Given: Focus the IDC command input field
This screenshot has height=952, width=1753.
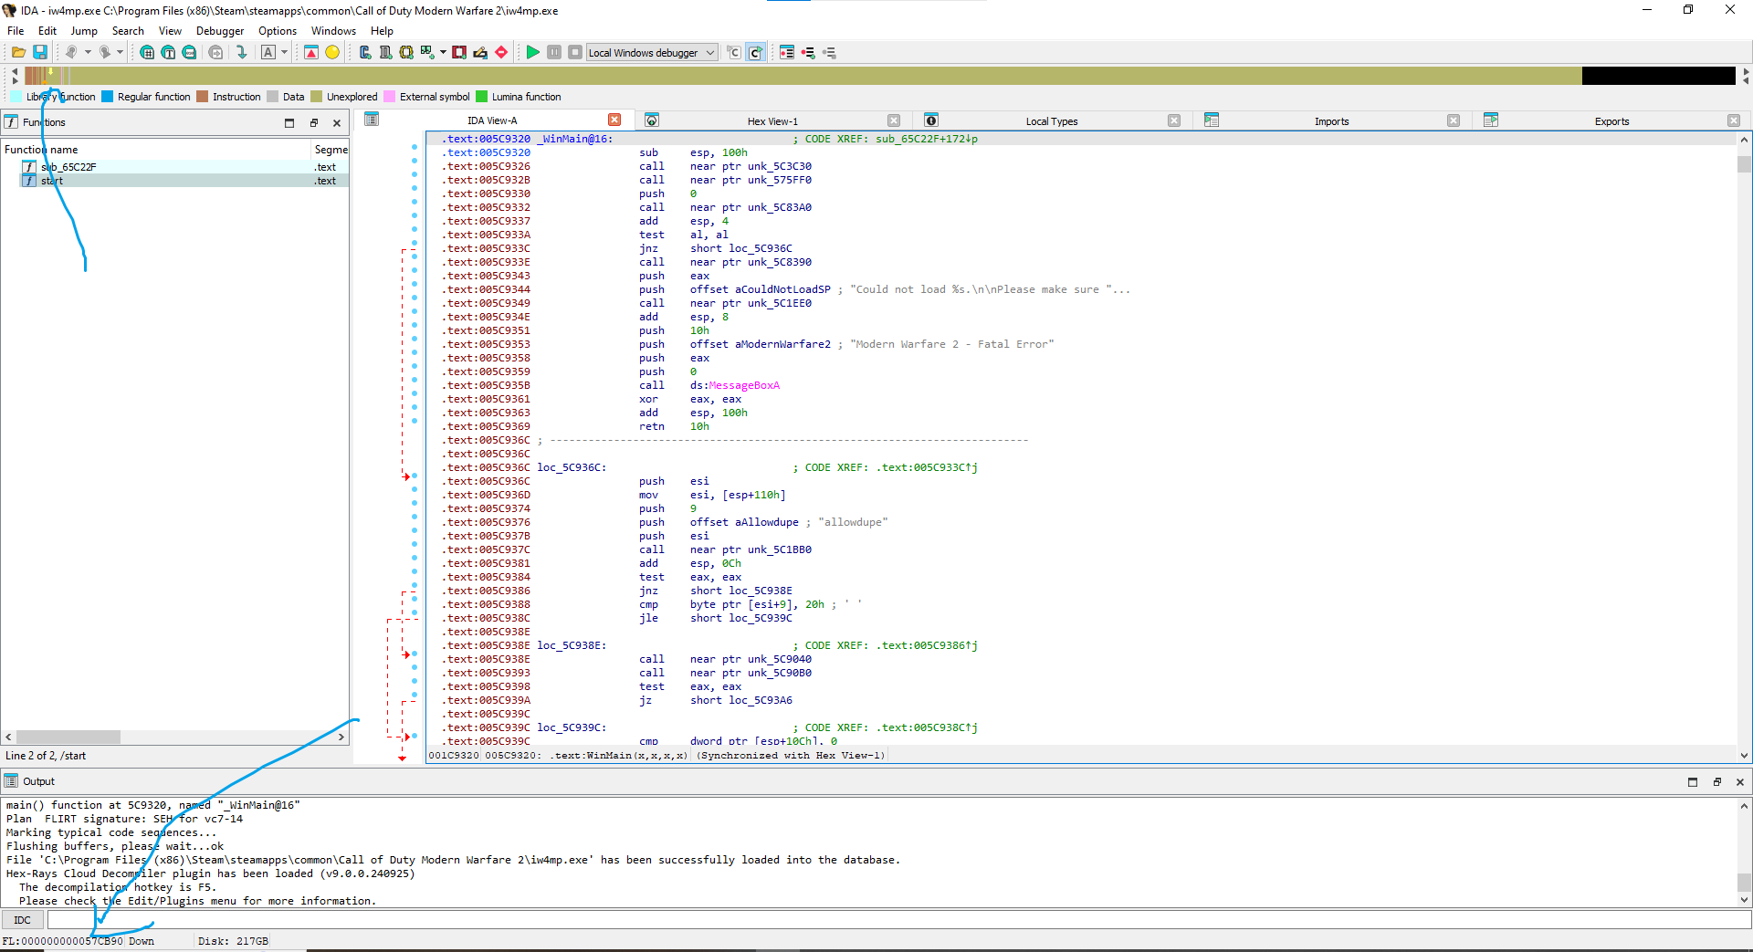Looking at the screenshot, I should pos(898,920).
